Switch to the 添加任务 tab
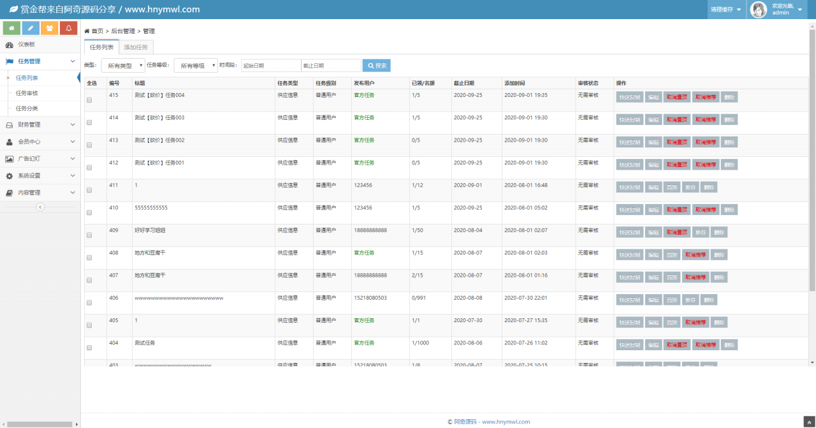This screenshot has height=428, width=816. (x=136, y=47)
